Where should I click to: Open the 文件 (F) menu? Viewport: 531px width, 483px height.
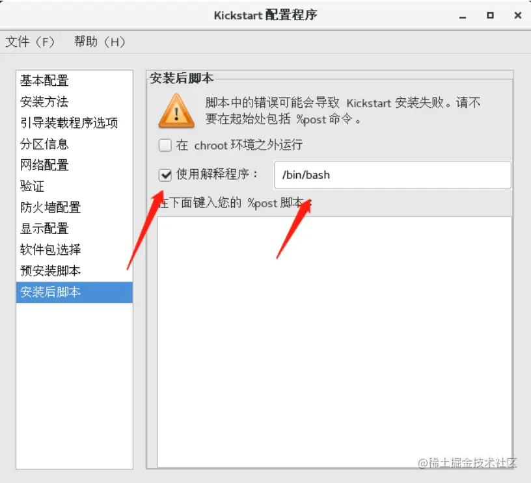(x=30, y=42)
